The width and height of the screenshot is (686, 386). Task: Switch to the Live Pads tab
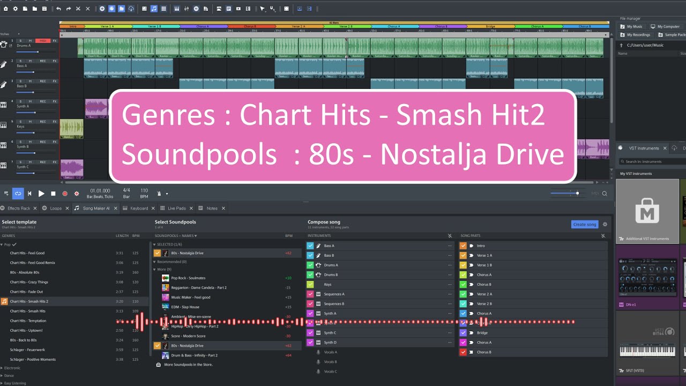point(177,208)
